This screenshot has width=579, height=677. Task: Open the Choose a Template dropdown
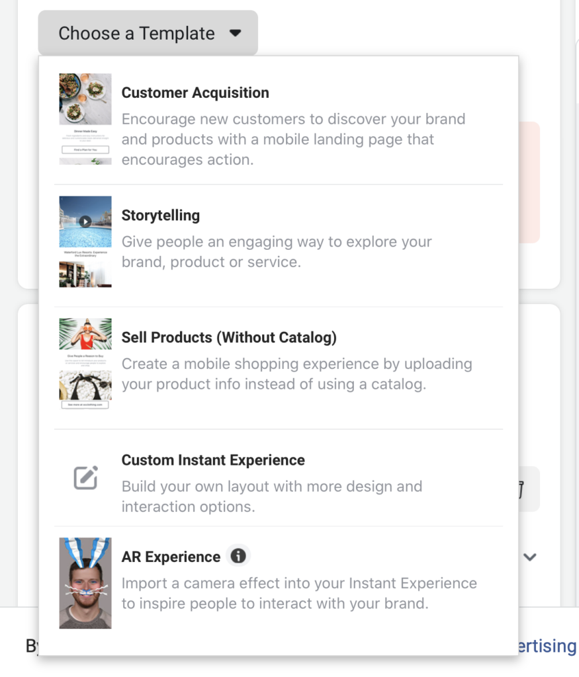coord(147,32)
